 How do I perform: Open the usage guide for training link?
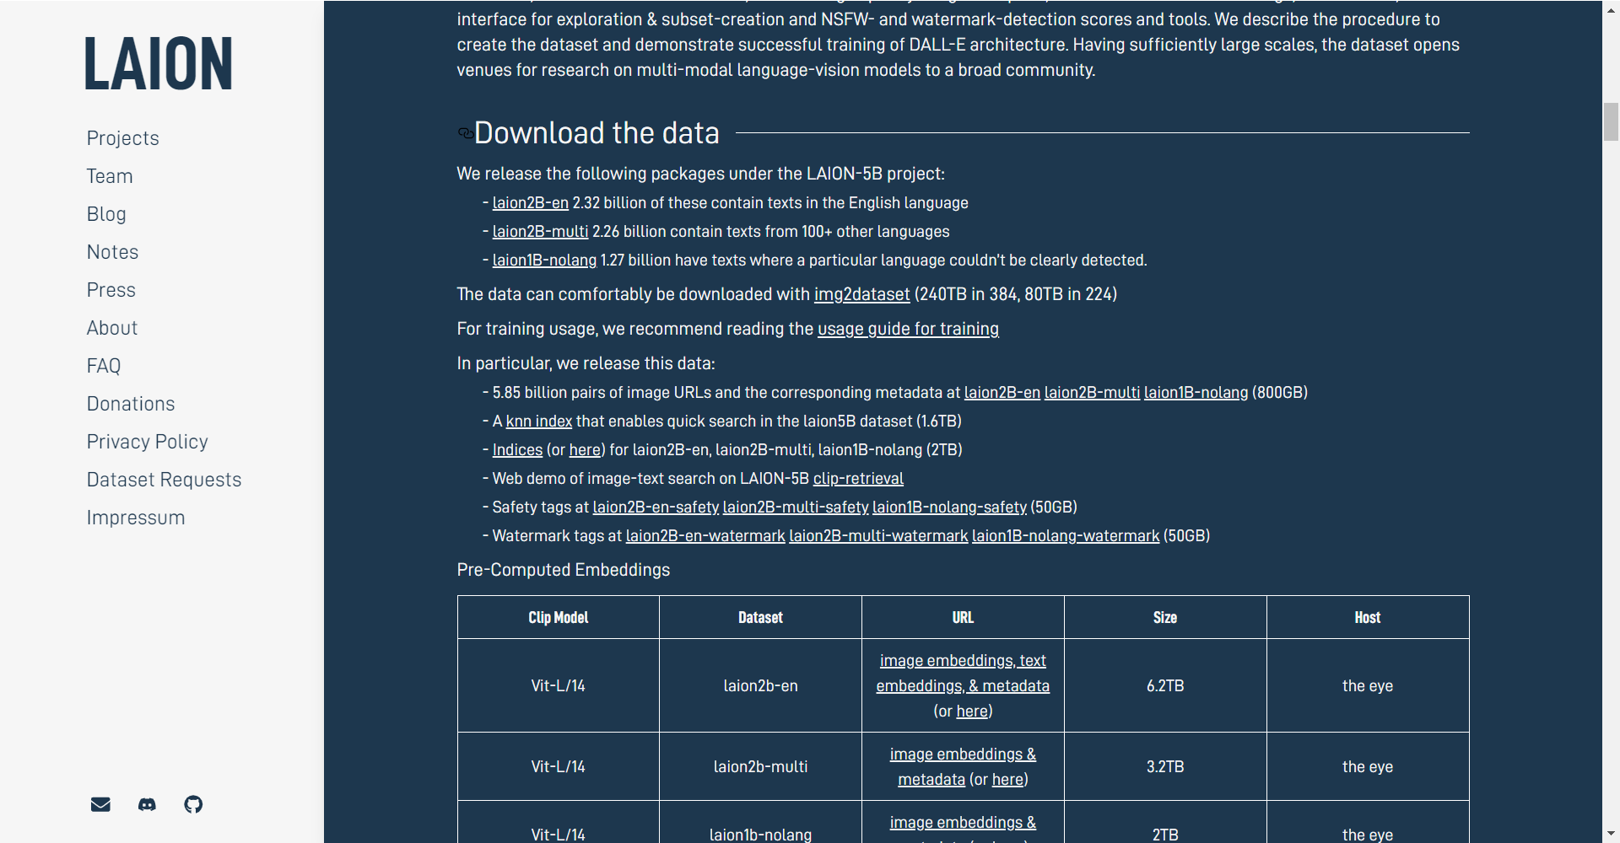[x=908, y=329]
